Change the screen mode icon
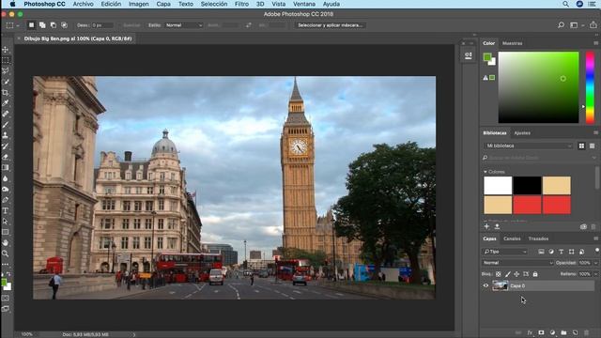This screenshot has height=338, width=601. click(6, 309)
